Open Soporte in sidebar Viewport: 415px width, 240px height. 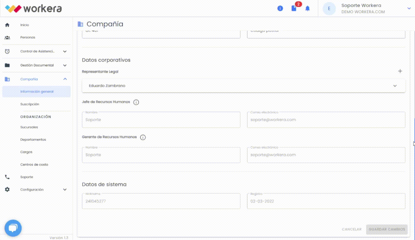27,177
